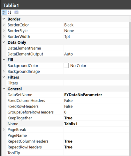Select the RepeatRowHeaders True value
131x156 pixels.
(68, 147)
